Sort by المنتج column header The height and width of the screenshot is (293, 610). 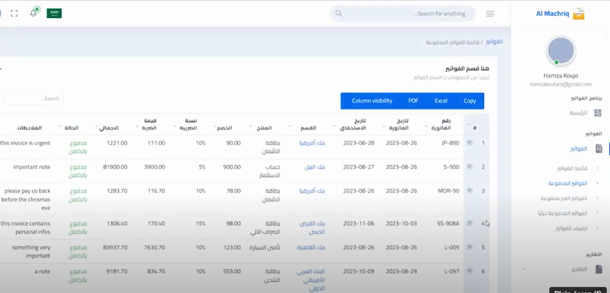[264, 128]
